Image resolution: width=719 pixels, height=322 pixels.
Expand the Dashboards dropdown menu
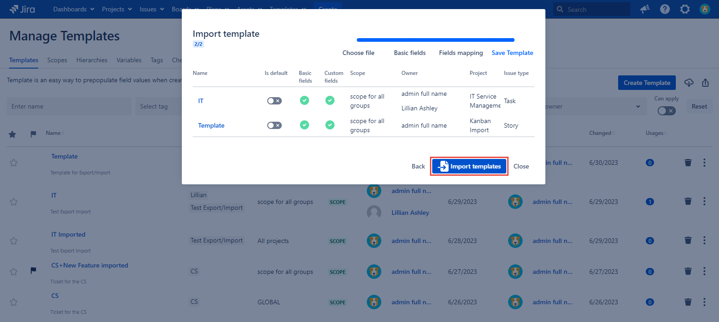tap(74, 9)
